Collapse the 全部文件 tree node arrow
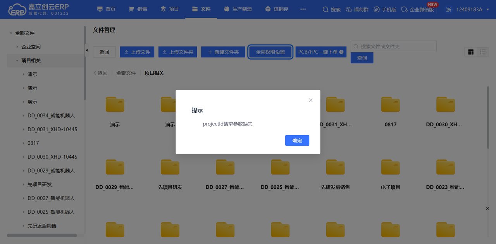 click(11, 33)
